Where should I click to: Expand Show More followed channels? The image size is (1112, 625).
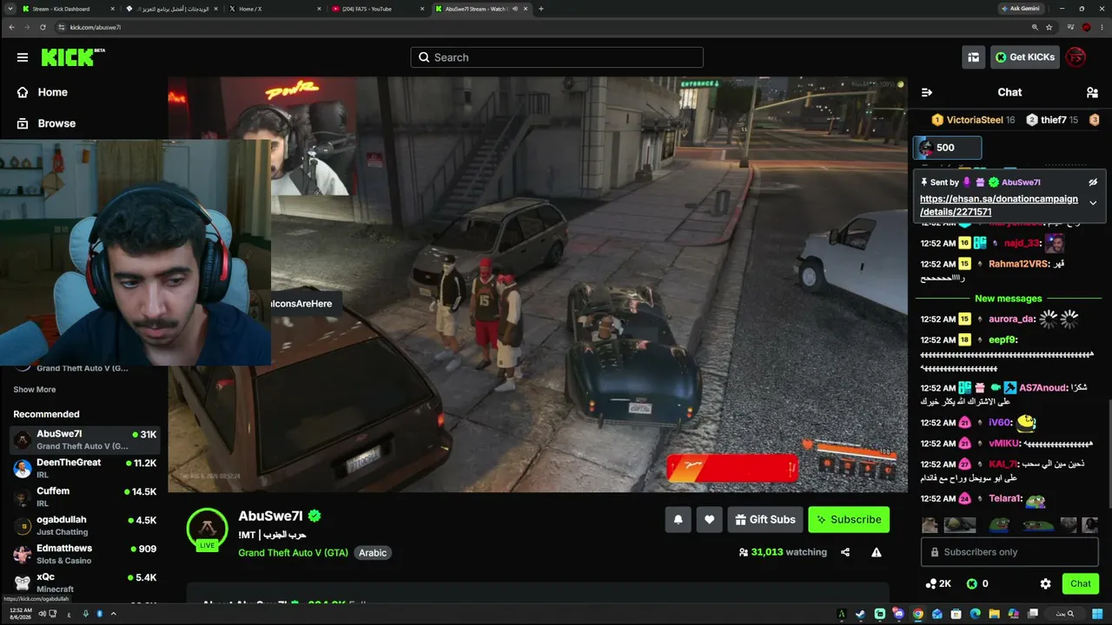(35, 390)
